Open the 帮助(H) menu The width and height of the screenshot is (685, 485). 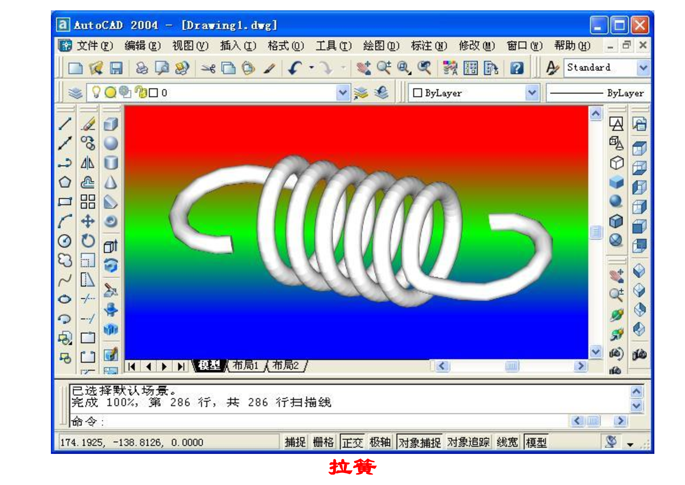pos(572,46)
